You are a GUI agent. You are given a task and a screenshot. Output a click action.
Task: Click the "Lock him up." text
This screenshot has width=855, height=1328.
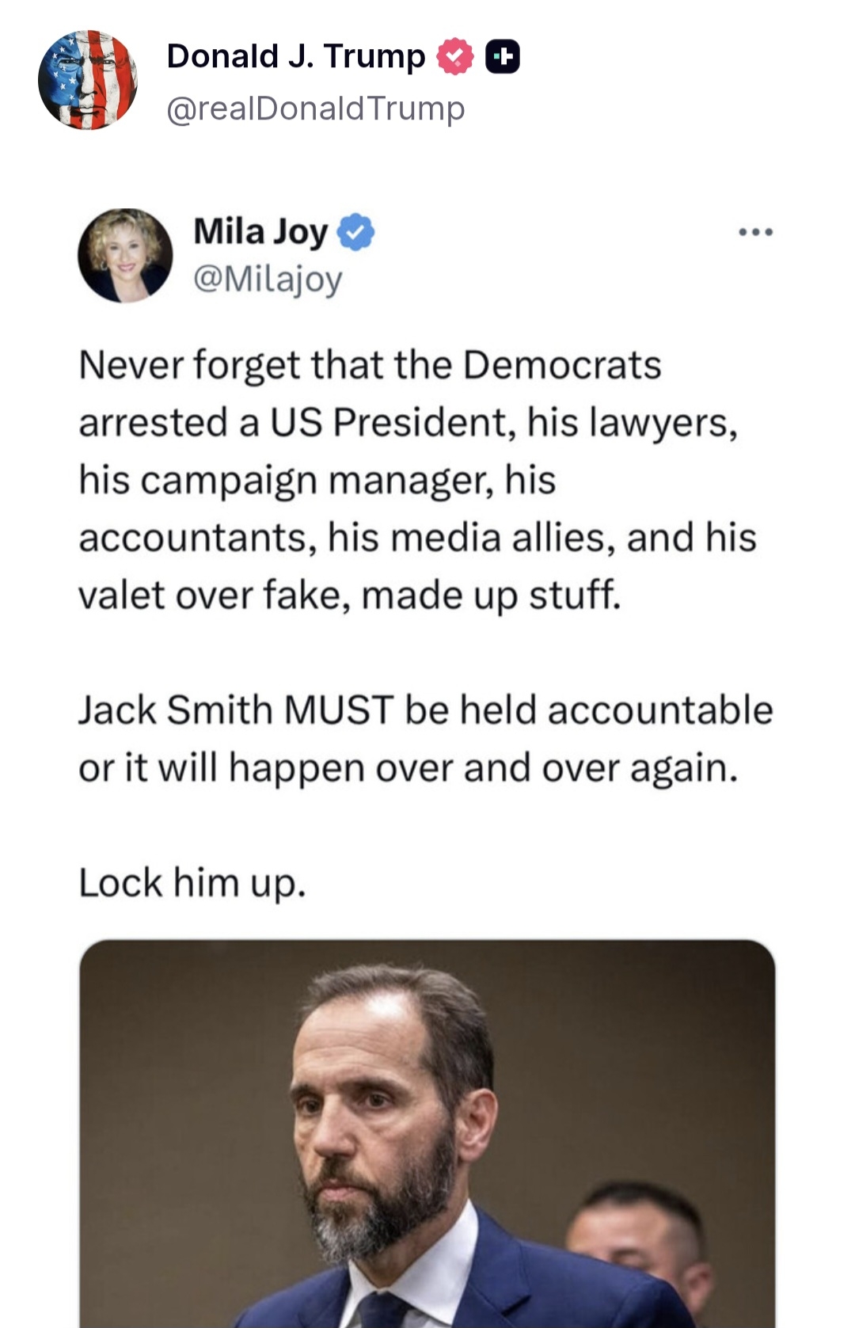point(192,883)
